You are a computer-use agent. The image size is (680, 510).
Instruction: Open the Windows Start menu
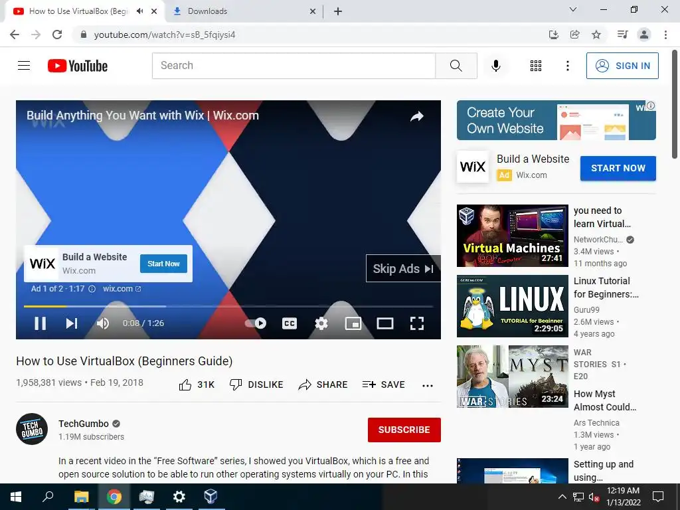click(16, 497)
